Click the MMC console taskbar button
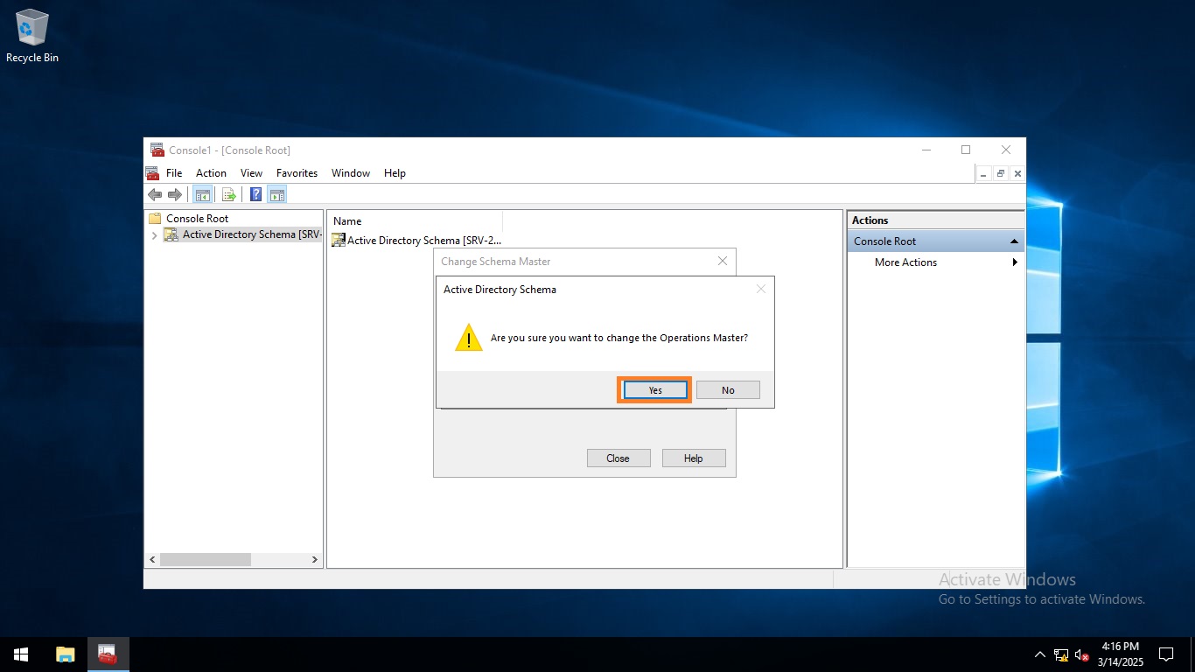Screen dimensions: 1195x672 pyautogui.click(x=108, y=654)
